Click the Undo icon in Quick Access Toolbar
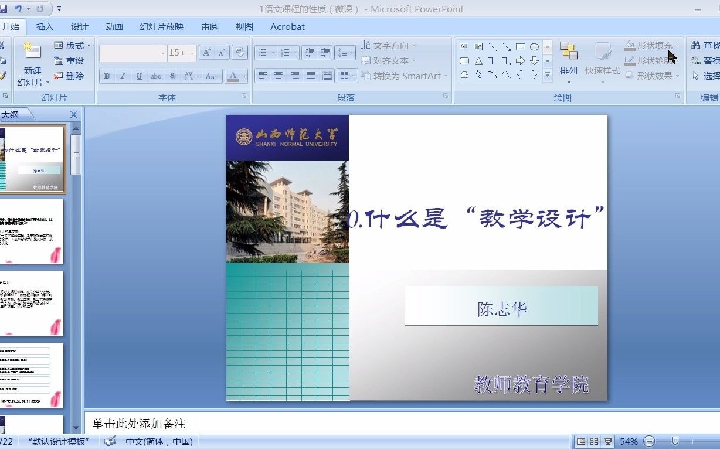 click(18, 8)
